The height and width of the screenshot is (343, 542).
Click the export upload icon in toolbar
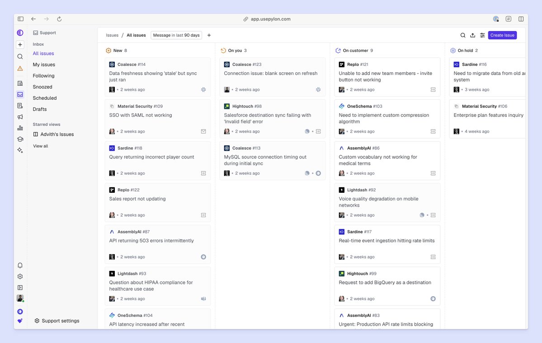[472, 35]
